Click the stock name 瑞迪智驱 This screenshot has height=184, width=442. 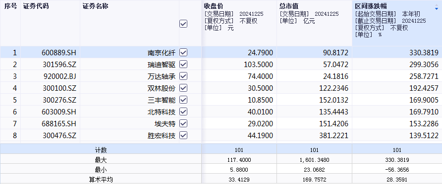[x=162, y=65]
